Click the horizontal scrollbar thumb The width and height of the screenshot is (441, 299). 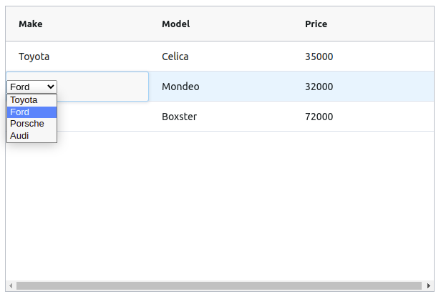point(219,286)
